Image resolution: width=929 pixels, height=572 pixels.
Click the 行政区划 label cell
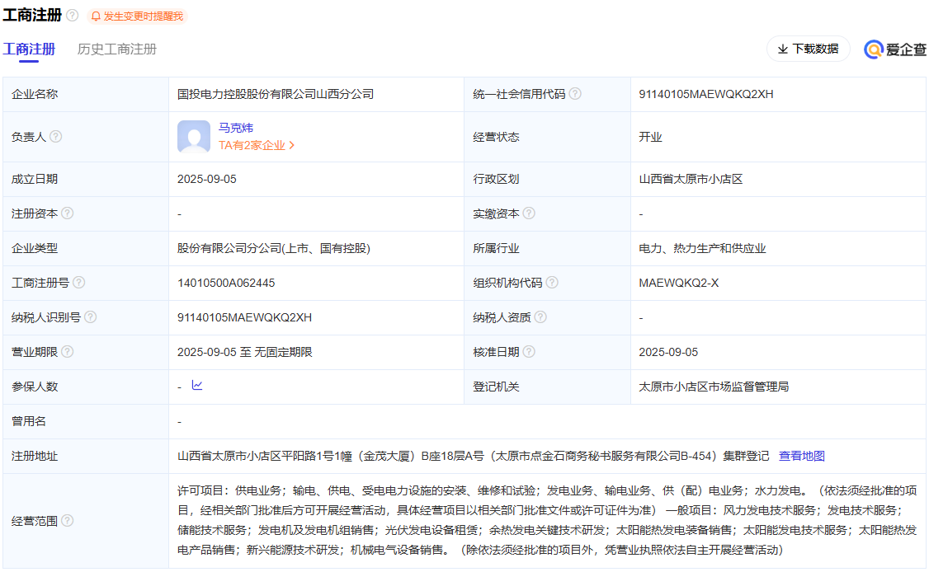[x=548, y=179]
